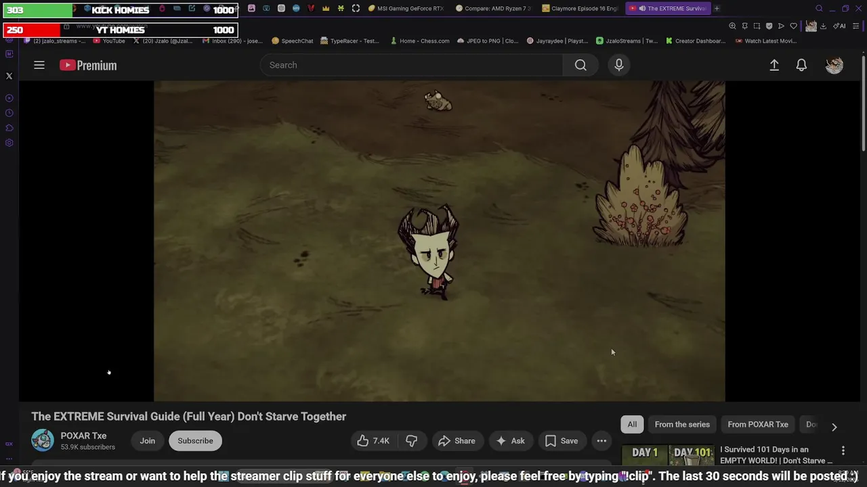The height and width of the screenshot is (487, 867).
Task: Open the POXAR Txe channel name link
Action: coord(83,436)
